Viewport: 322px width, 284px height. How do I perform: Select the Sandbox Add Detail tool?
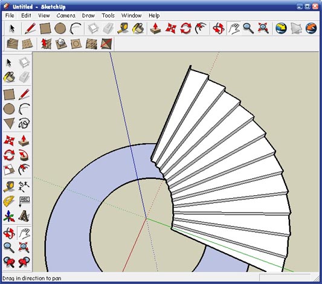point(91,44)
